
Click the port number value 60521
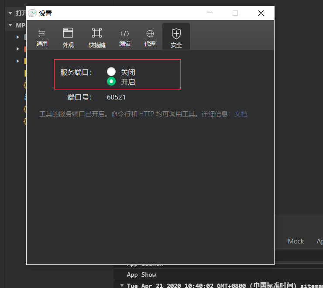click(x=116, y=97)
